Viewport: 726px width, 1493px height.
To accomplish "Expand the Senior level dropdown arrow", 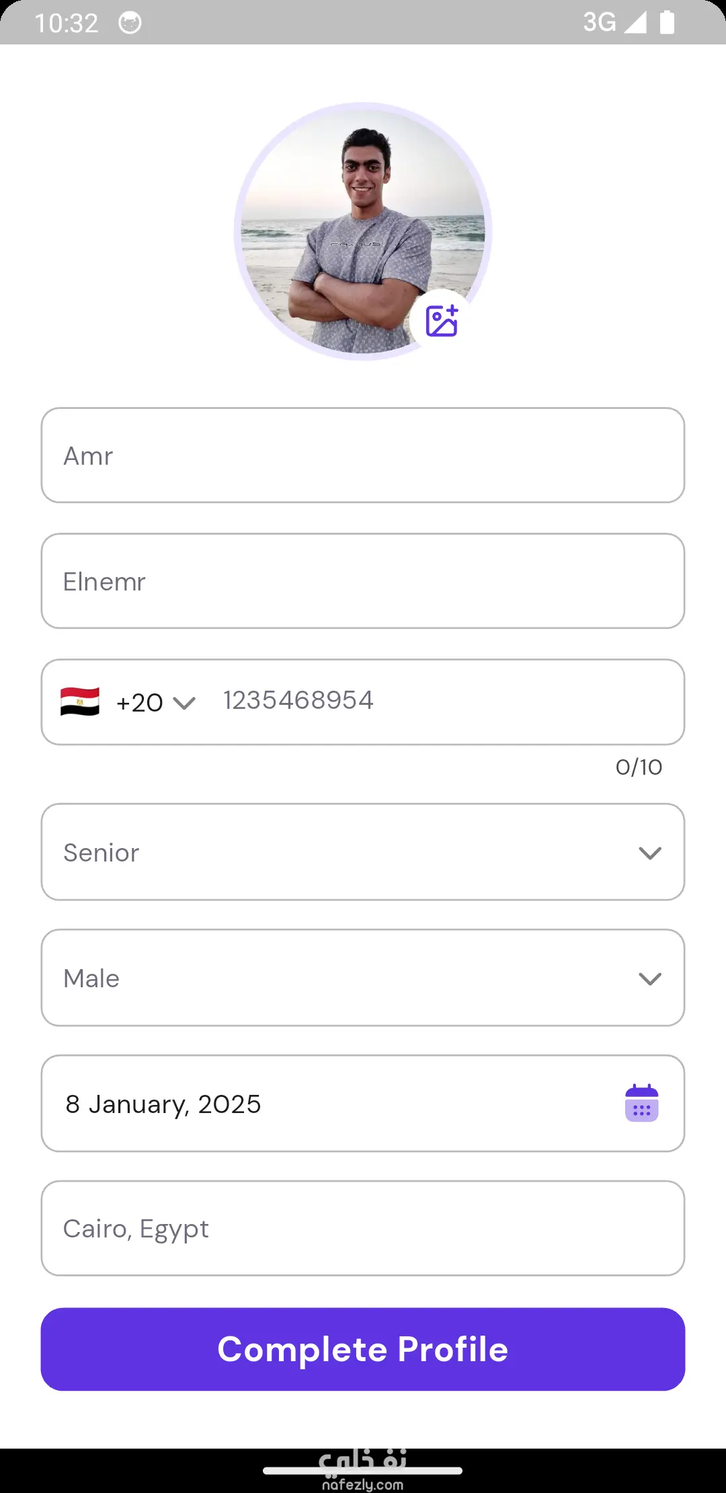I will tap(649, 853).
